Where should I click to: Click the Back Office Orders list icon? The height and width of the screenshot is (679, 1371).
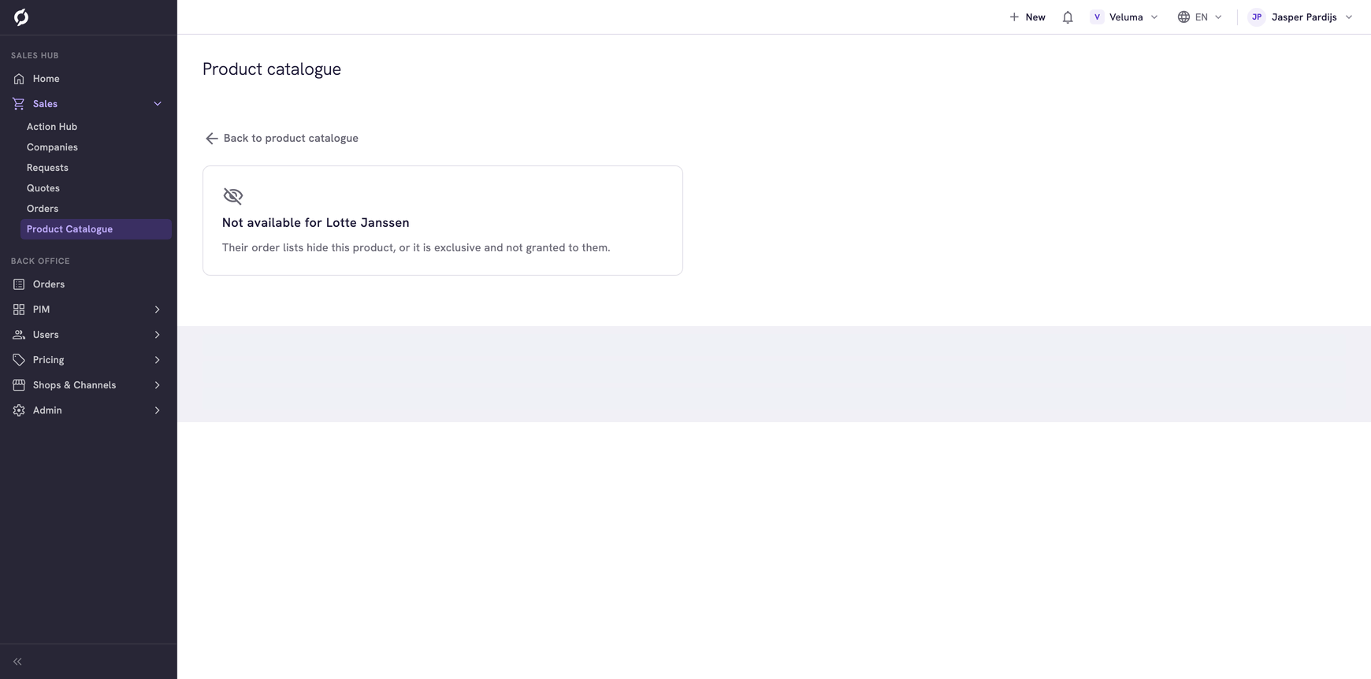point(19,284)
